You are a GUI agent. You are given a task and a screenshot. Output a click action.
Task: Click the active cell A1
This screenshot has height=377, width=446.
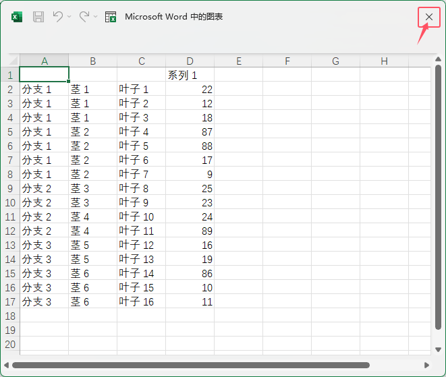(x=44, y=74)
